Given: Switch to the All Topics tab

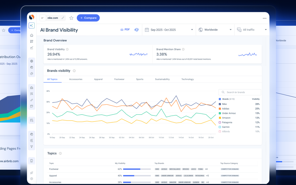Looking at the screenshot, I should tap(52, 79).
